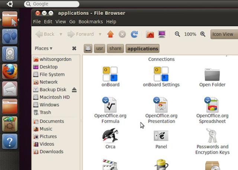Open onBoard Settings icon
The width and height of the screenshot is (238, 170).
161,74
